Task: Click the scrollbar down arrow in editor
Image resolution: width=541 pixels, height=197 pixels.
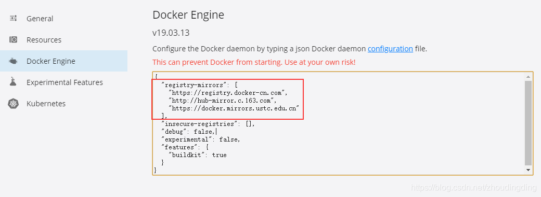Action: (x=528, y=170)
